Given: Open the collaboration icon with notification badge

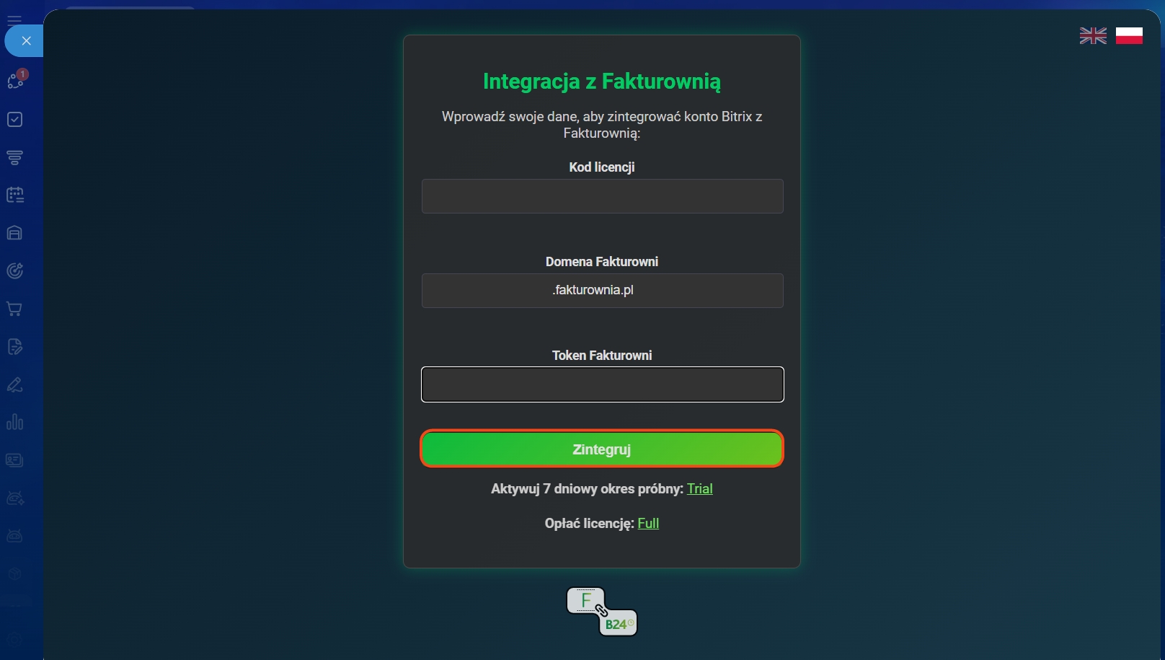Looking at the screenshot, I should tap(16, 80).
